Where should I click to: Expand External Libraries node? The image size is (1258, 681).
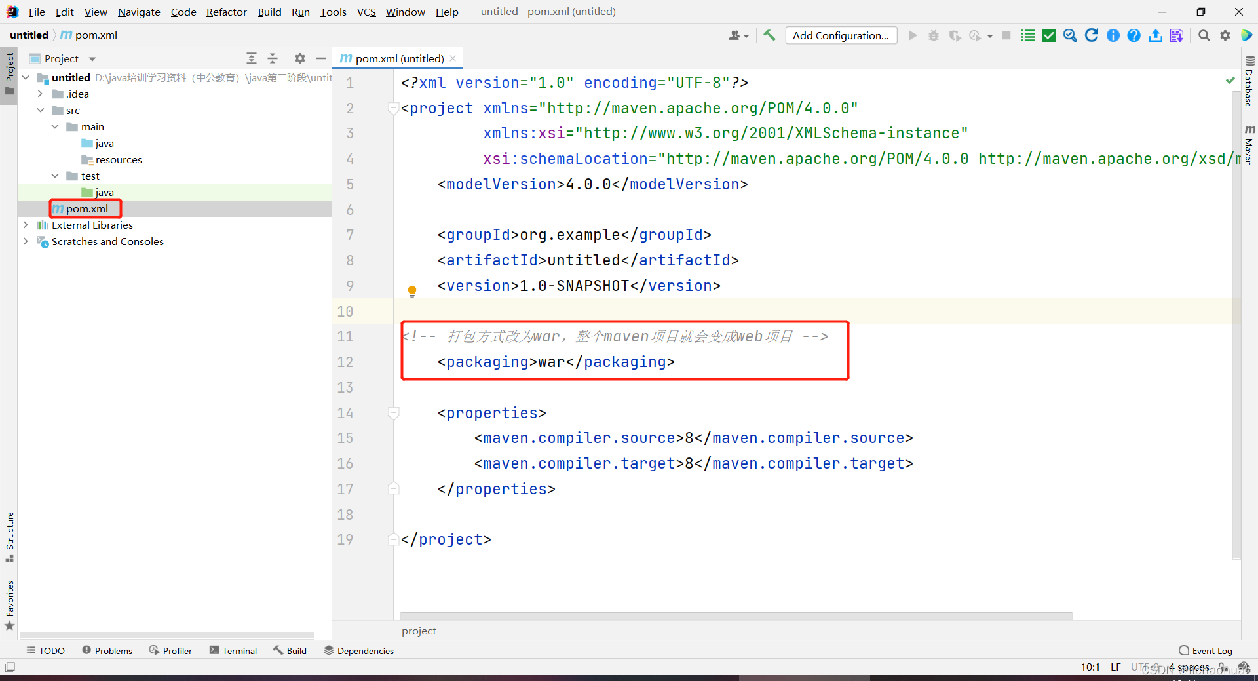pyautogui.click(x=26, y=225)
